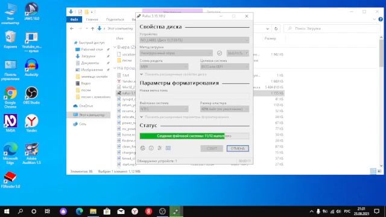Image resolution: width=386 pixels, height=217 pixels.
Task: Open Панель управления desktop icon
Action: (10, 69)
